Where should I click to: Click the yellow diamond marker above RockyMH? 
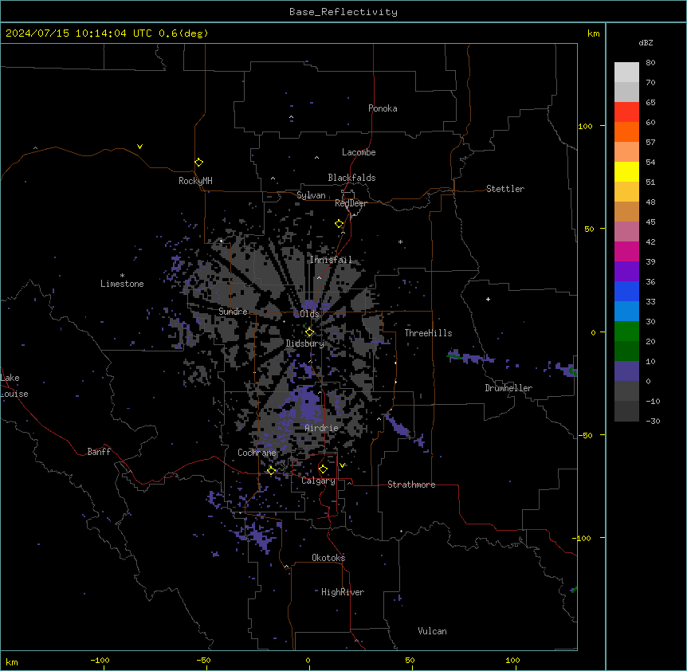click(199, 163)
